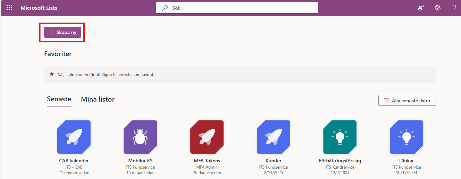Image resolution: width=461 pixels, height=179 pixels.
Task: Select the Senaste tab
Action: click(59, 99)
